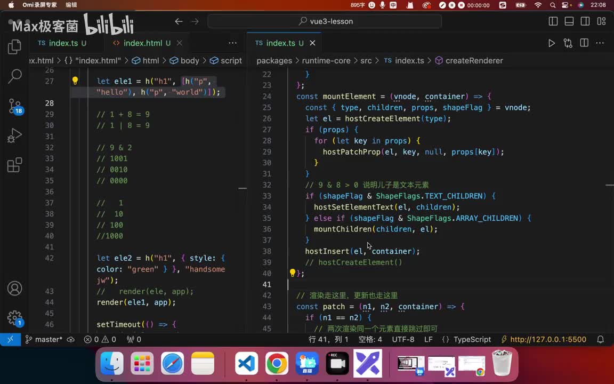Viewport: 614px width, 384px height.
Task: Click line 41 column 1 position indicator
Action: pos(328,339)
